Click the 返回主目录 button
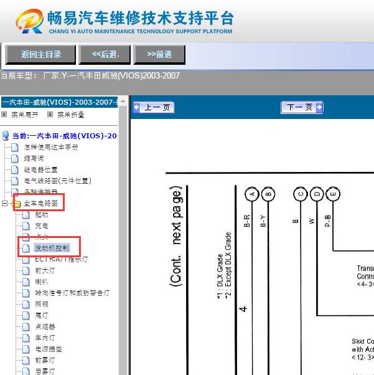 pos(40,55)
